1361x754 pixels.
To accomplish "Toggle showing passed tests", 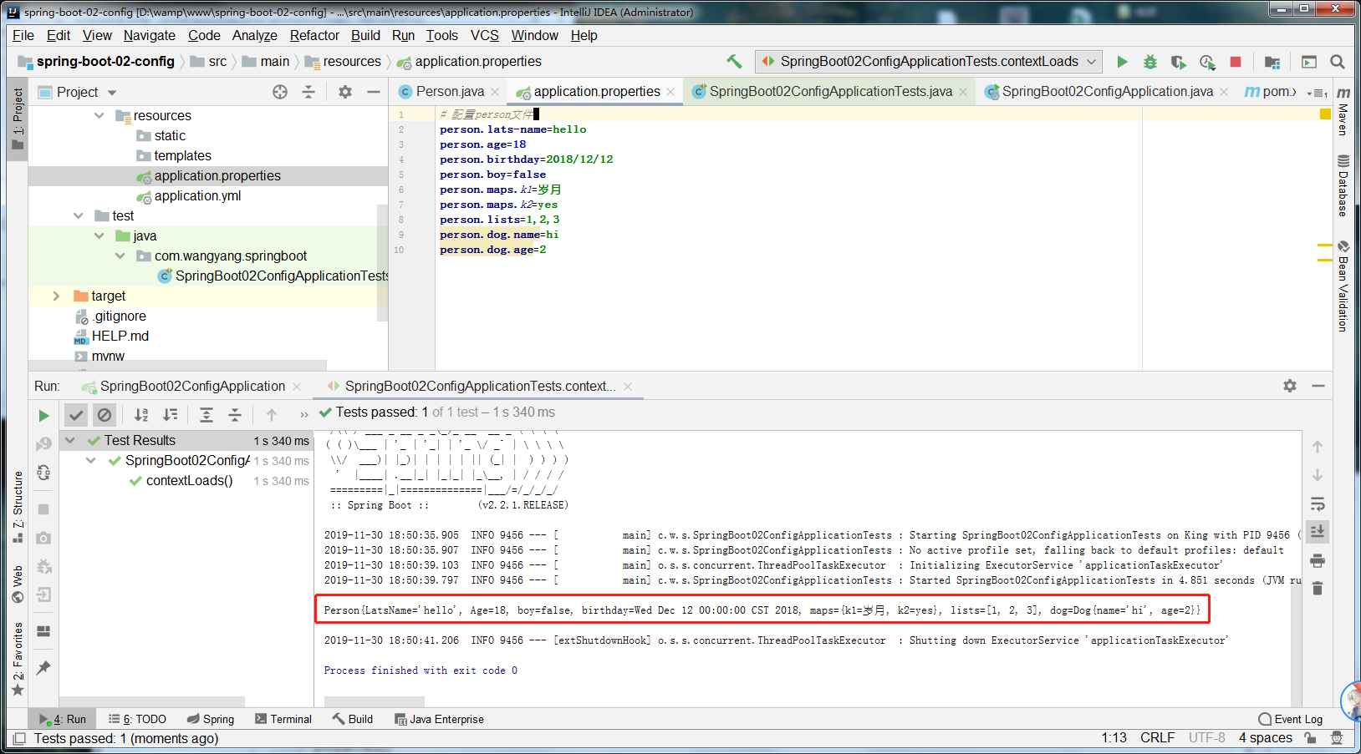I will pyautogui.click(x=76, y=415).
